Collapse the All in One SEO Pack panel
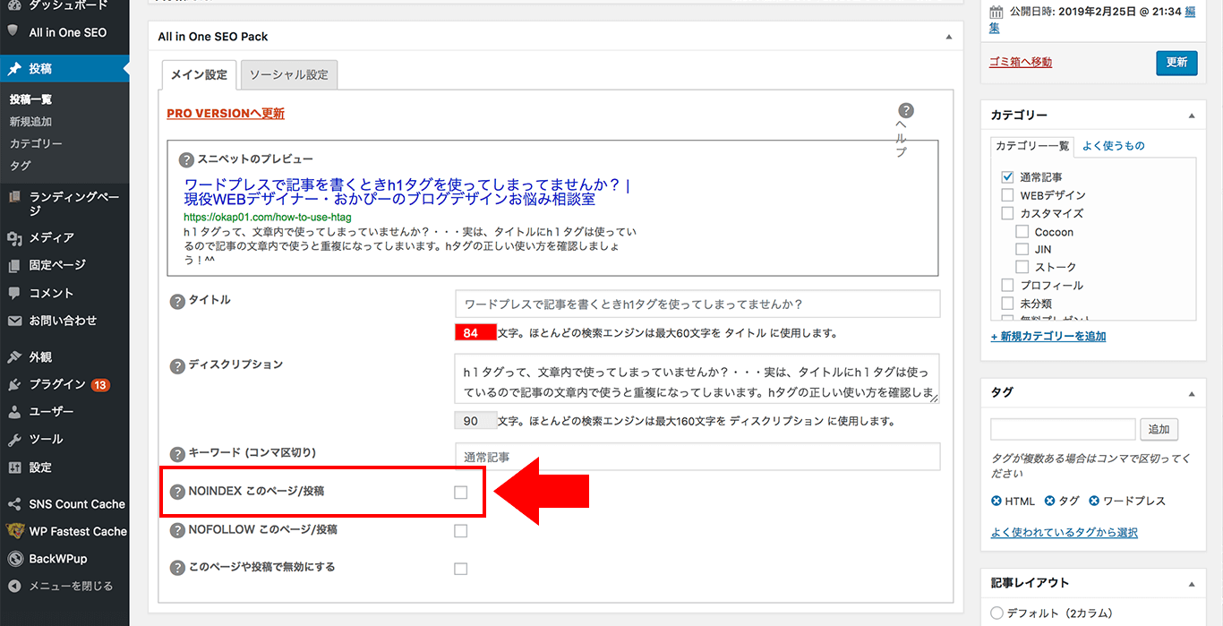The height and width of the screenshot is (626, 1223). coord(949,37)
